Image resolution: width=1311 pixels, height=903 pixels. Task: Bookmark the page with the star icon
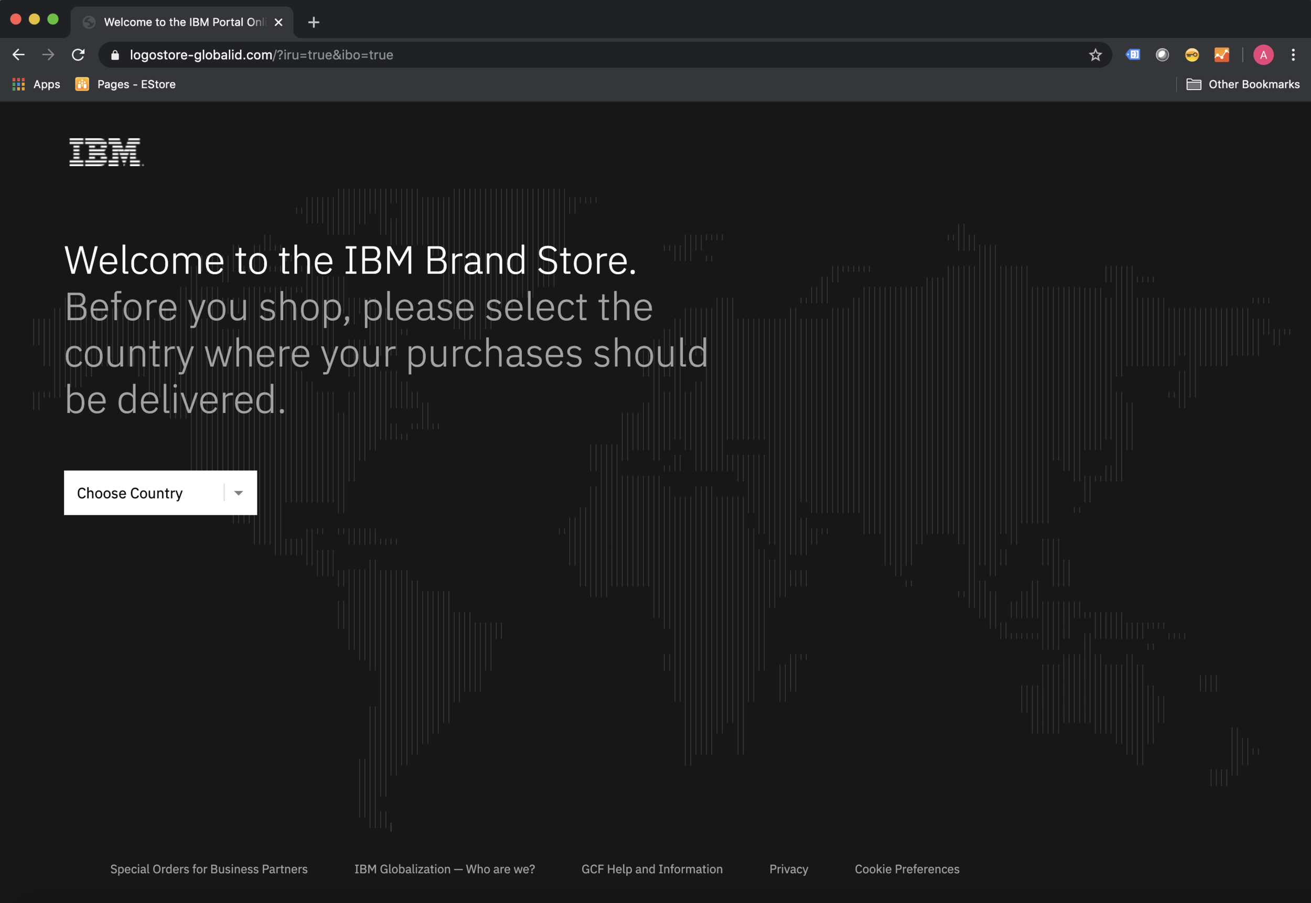(x=1095, y=55)
